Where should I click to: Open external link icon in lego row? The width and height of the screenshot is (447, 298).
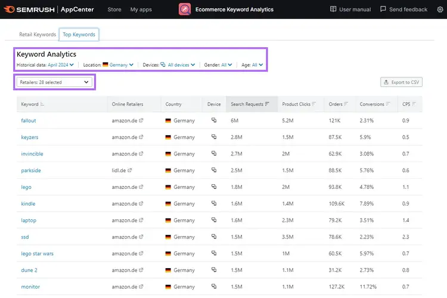point(141,187)
